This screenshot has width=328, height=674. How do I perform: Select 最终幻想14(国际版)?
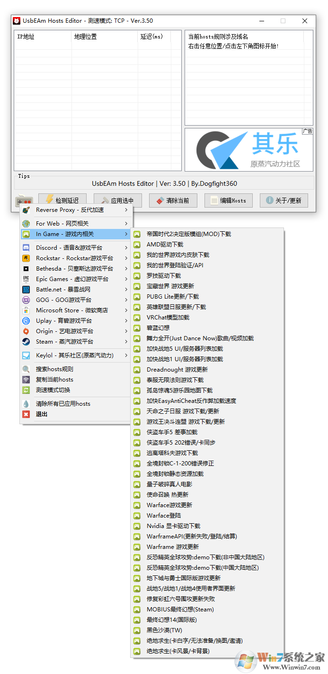click(207, 619)
